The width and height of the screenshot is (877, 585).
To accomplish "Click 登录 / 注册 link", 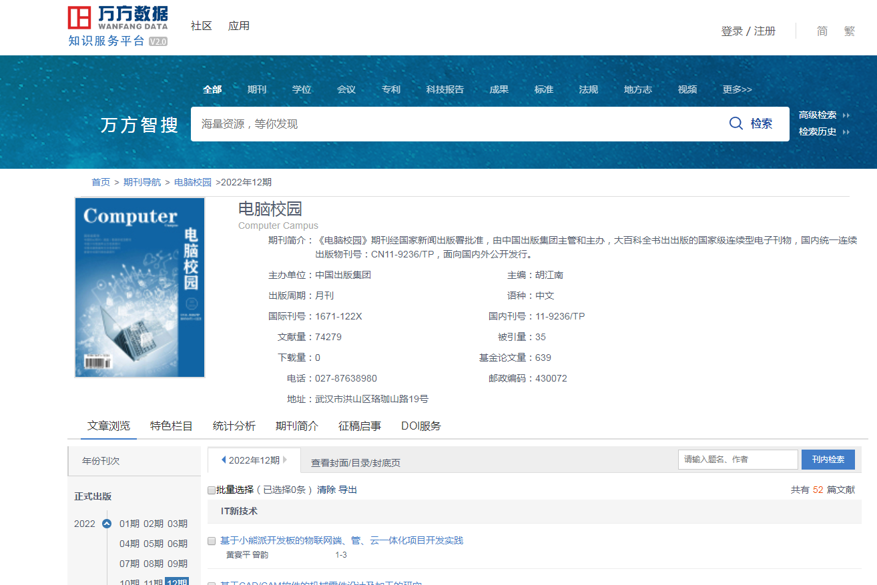I will 748,31.
